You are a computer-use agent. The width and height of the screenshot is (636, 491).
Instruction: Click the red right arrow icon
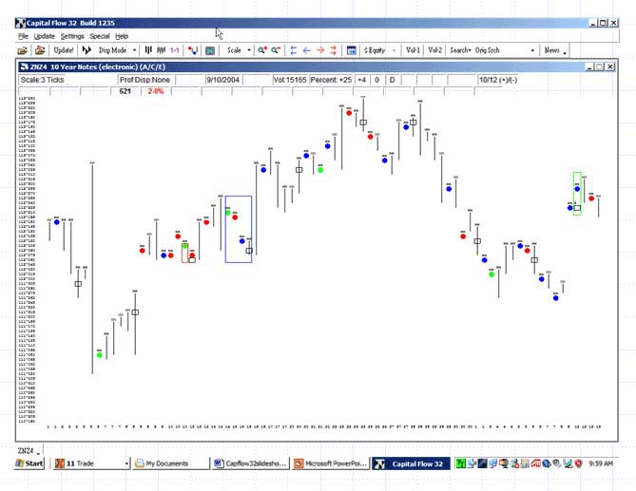tap(320, 49)
